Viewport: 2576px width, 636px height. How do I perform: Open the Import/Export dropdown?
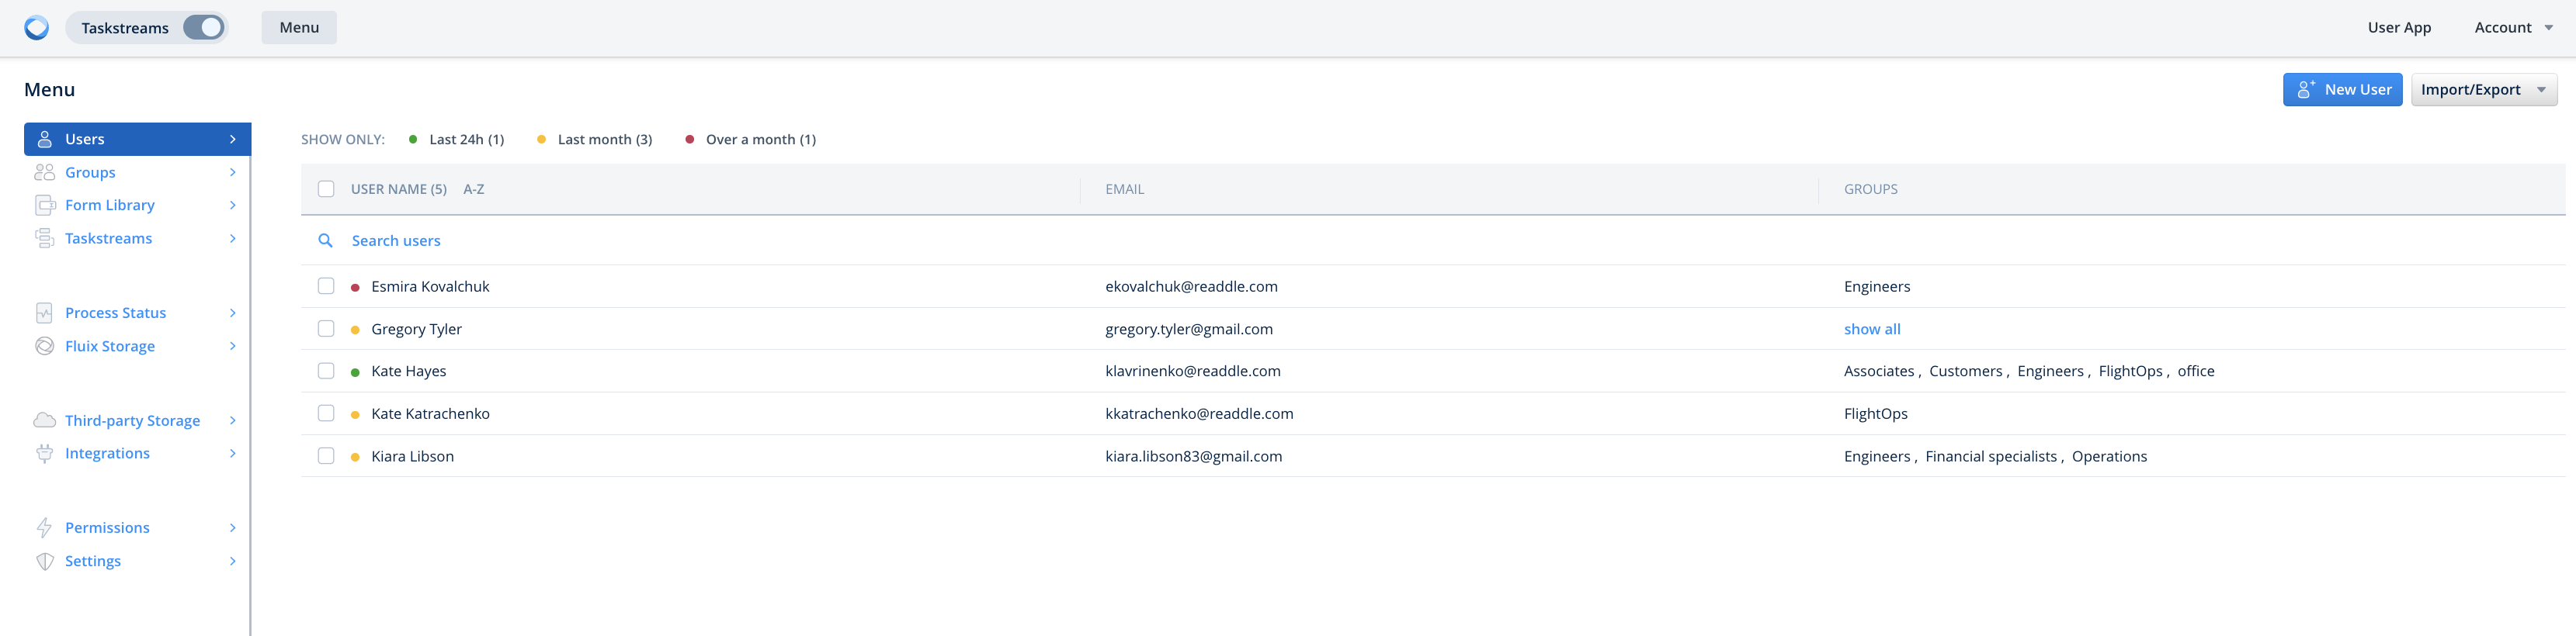(x=2483, y=90)
